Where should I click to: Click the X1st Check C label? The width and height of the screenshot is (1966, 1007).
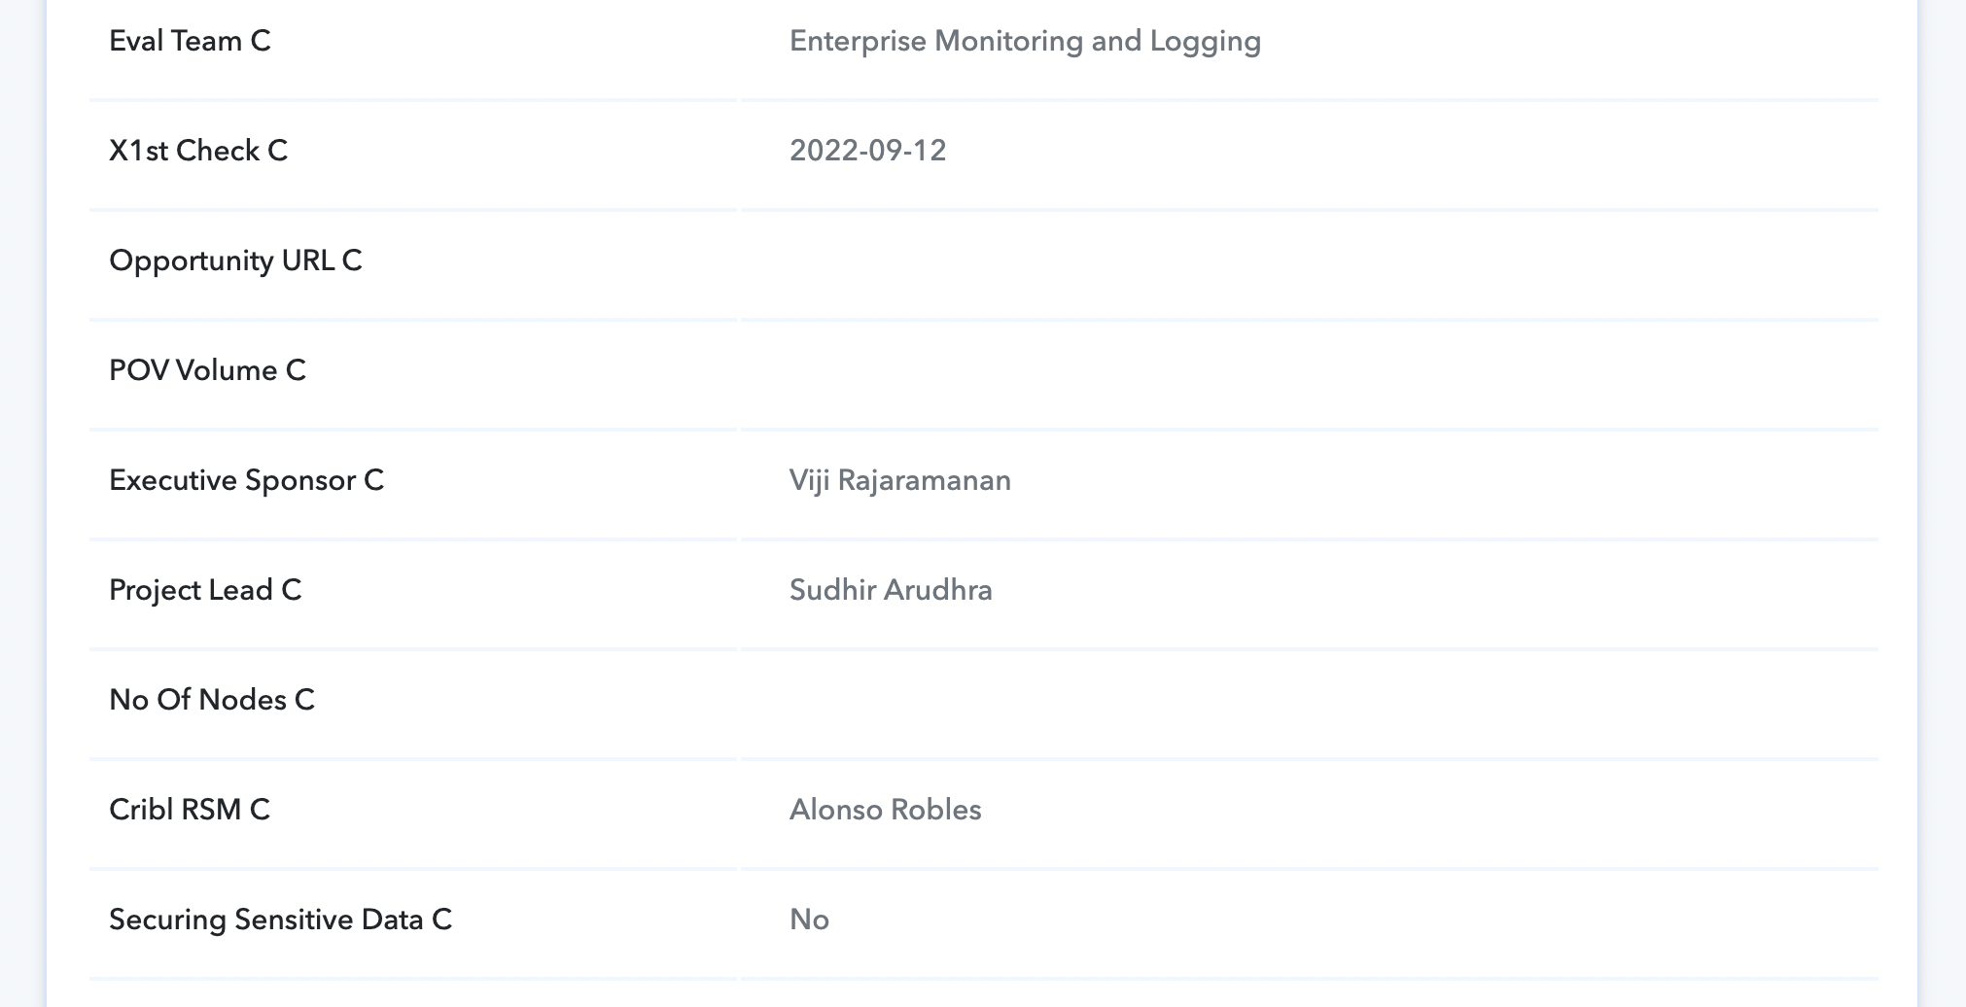(198, 151)
